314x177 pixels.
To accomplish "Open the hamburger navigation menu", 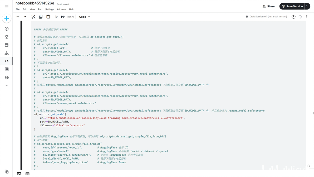I will click(x=7, y=6).
